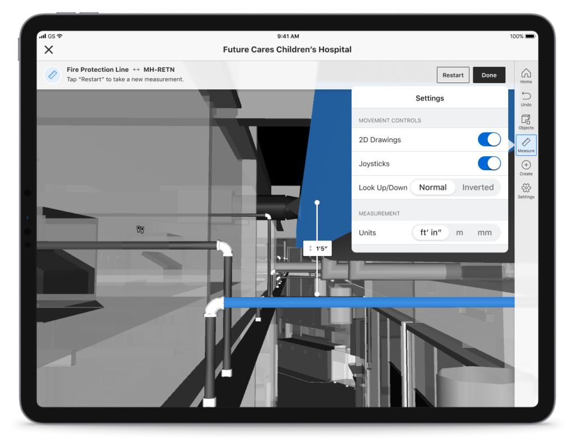The width and height of the screenshot is (575, 438).
Task: Tap the top measurement endpoint dot
Action: 317,203
